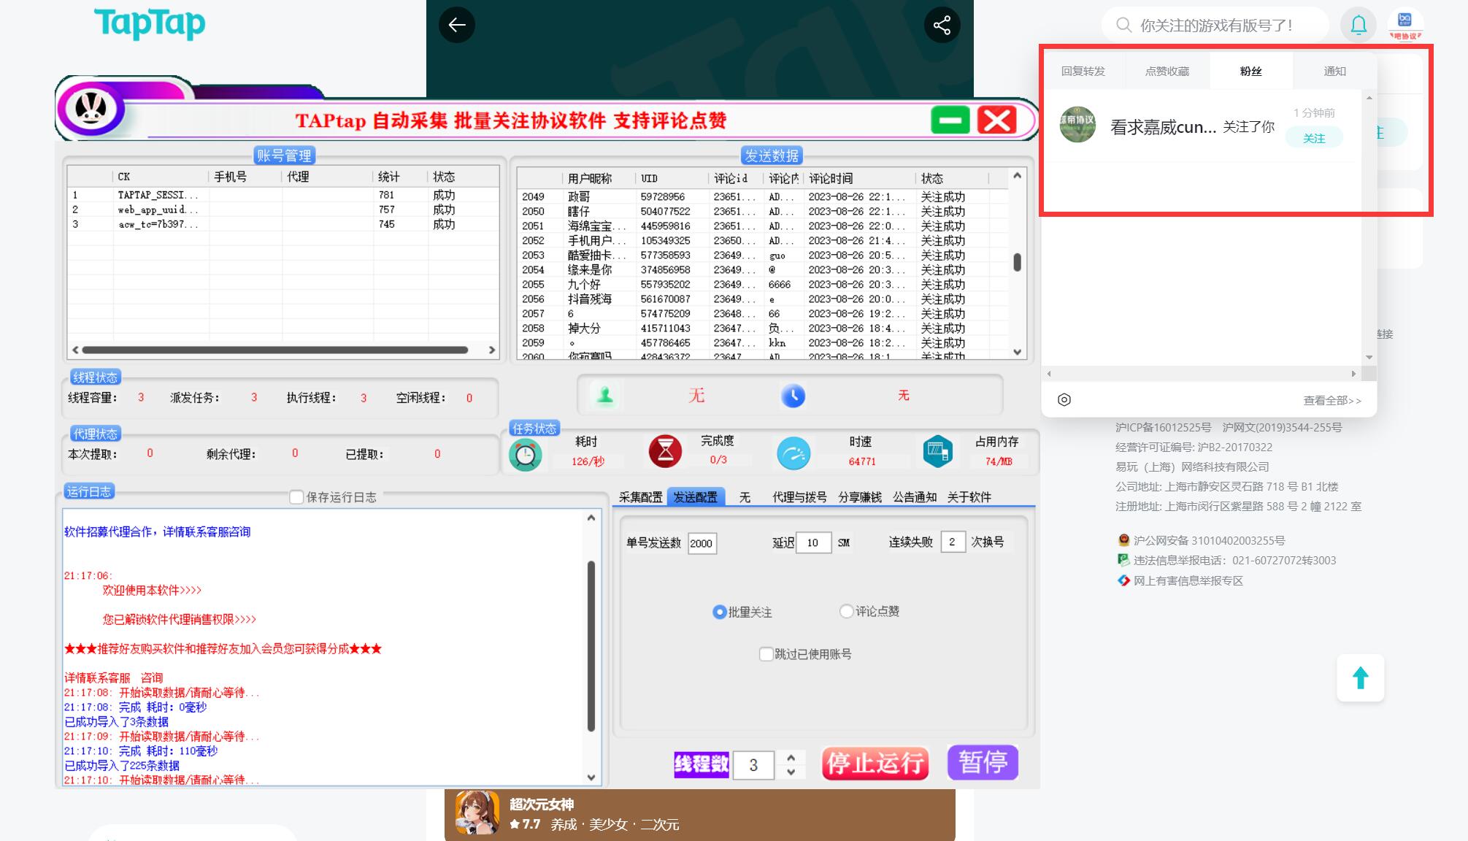Click the alarm clock elapsed-time icon
The width and height of the screenshot is (1468, 841).
pyautogui.click(x=525, y=455)
